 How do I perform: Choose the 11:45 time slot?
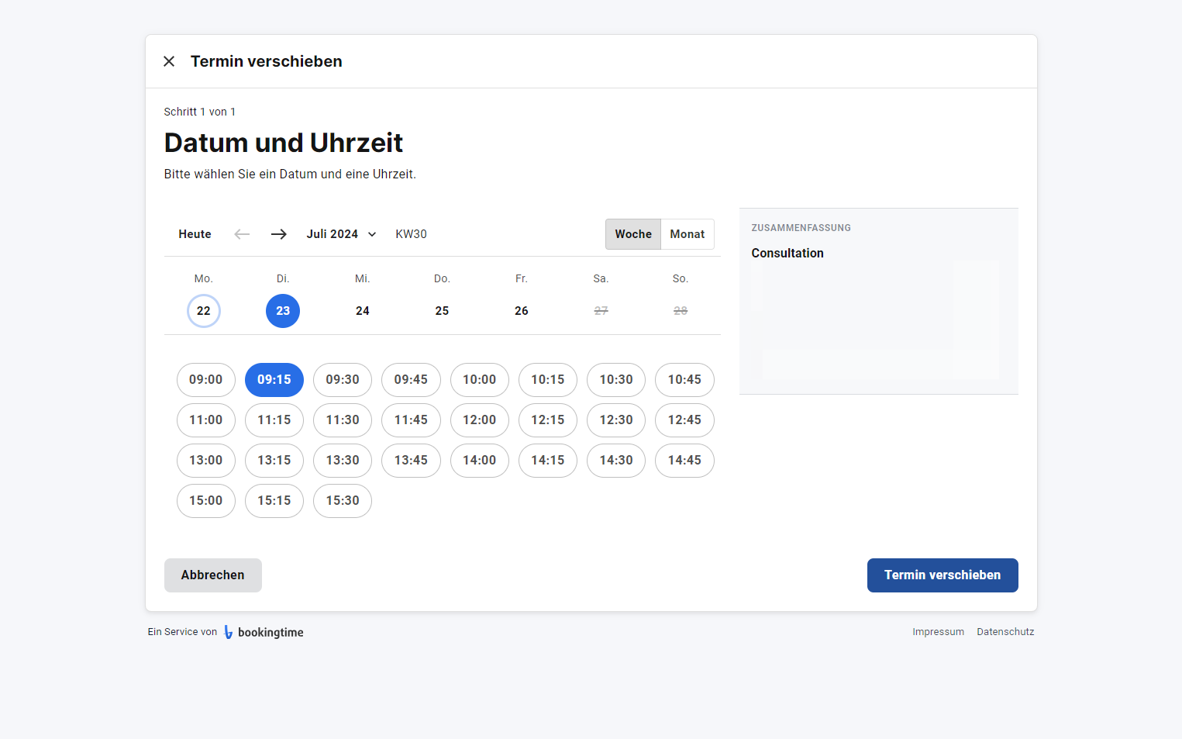[411, 420]
